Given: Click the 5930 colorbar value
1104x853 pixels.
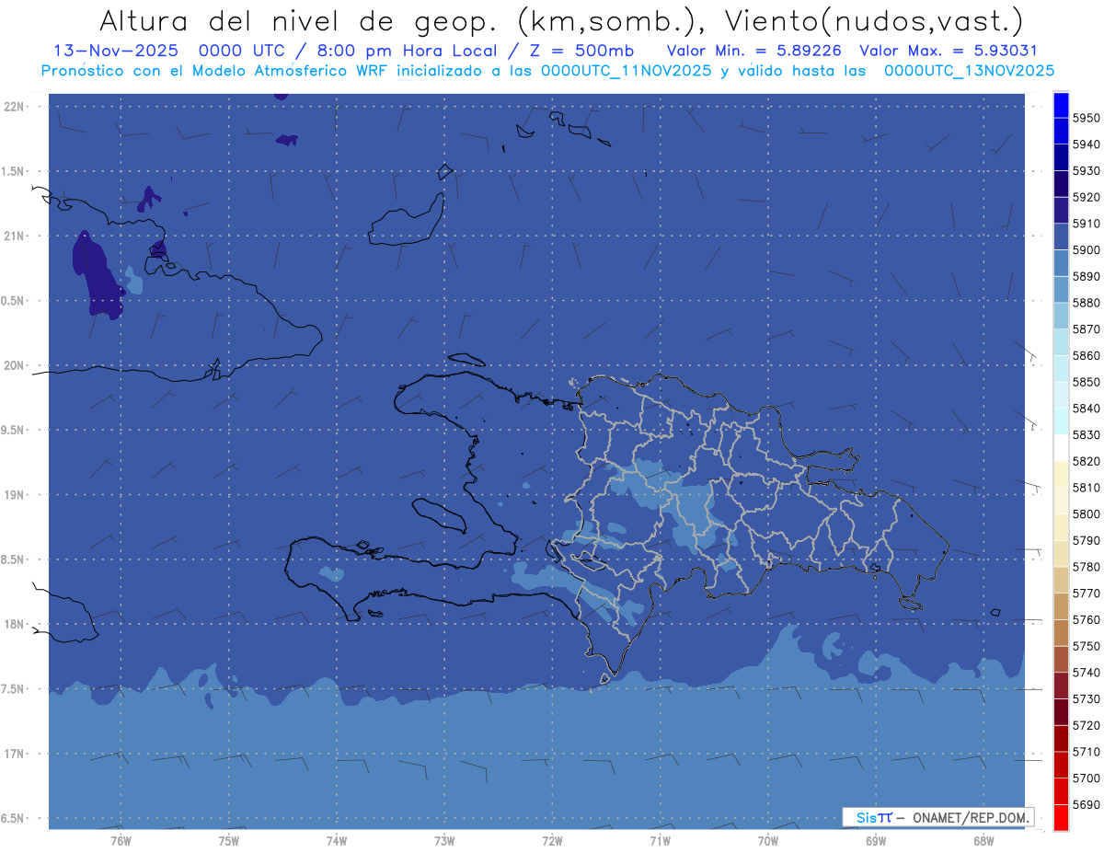Looking at the screenshot, I should tap(1087, 171).
